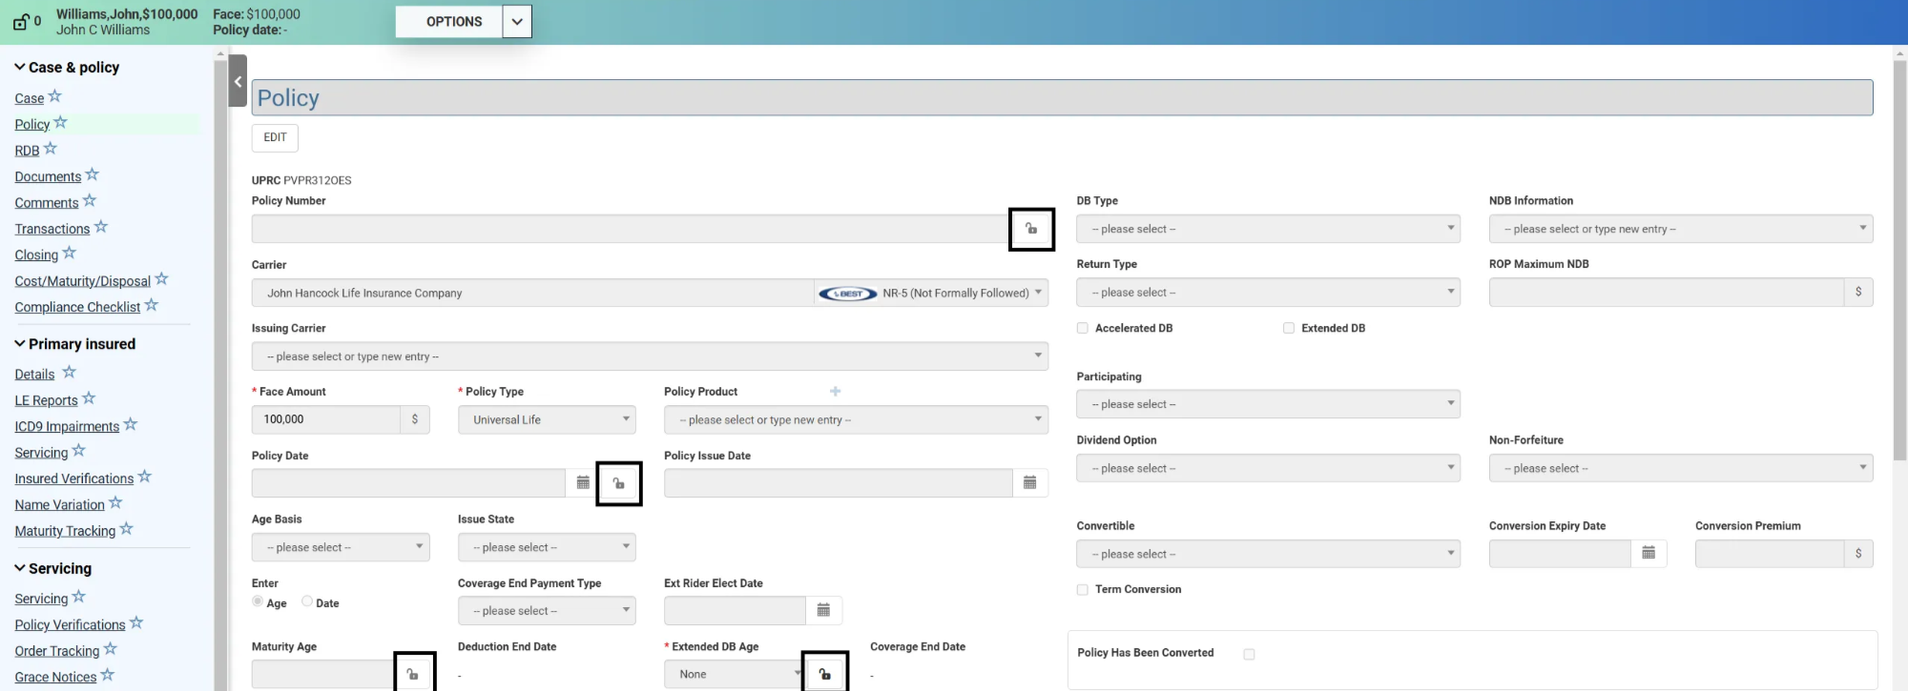1908x691 pixels.
Task: Open the Ext Rider Elect Date calendar
Action: (x=823, y=610)
